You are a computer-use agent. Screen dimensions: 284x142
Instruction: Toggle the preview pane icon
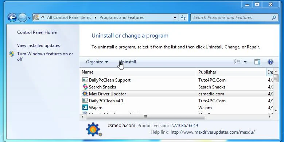coord(257,62)
